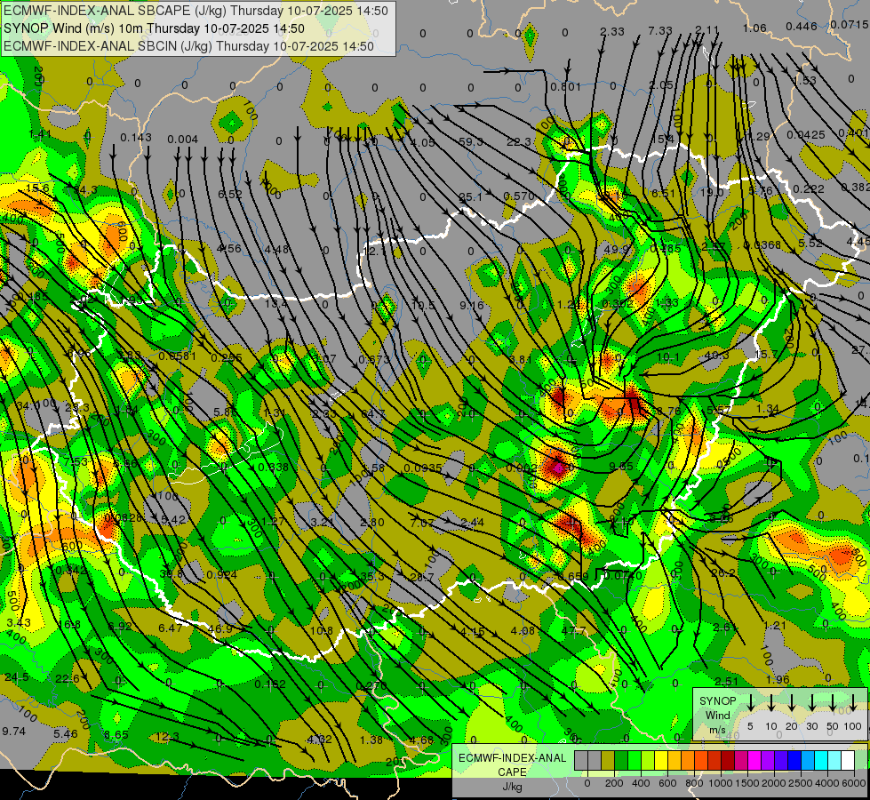Click the '26.2' value on map
This screenshot has height=800, width=870.
click(x=723, y=573)
